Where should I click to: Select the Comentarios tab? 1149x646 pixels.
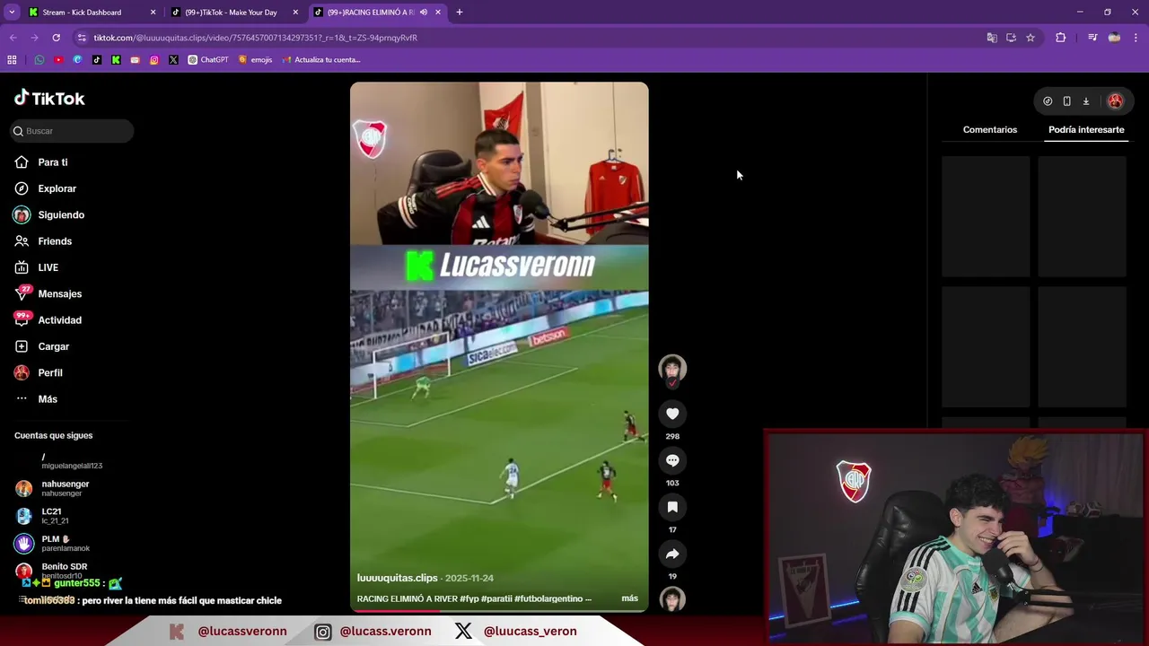[990, 130]
